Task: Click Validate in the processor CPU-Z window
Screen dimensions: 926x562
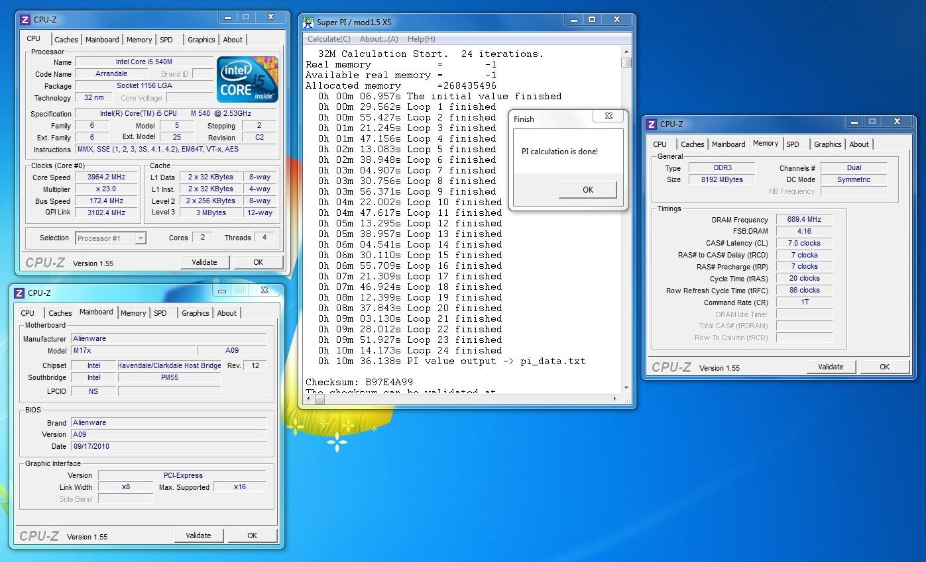Action: tap(205, 262)
